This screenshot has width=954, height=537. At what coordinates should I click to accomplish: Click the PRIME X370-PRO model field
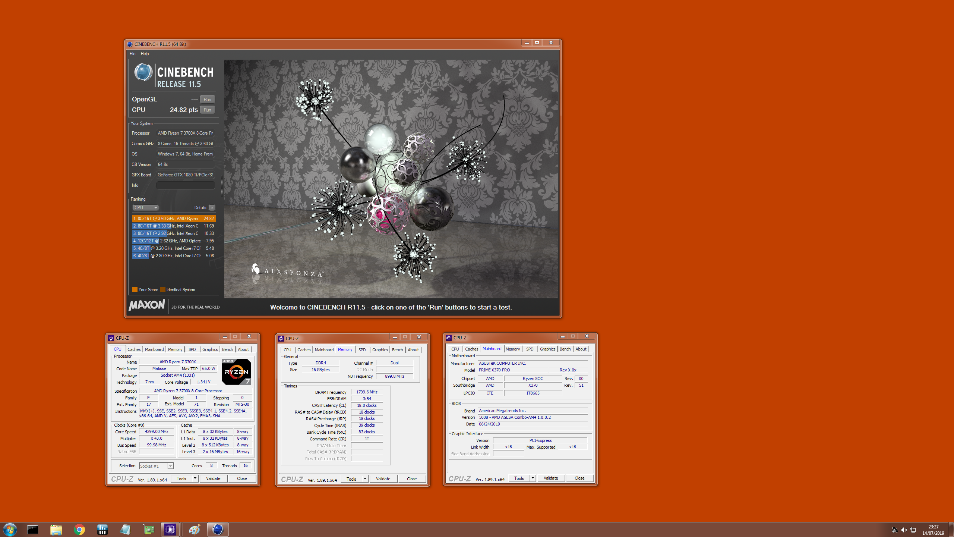pyautogui.click(x=513, y=370)
